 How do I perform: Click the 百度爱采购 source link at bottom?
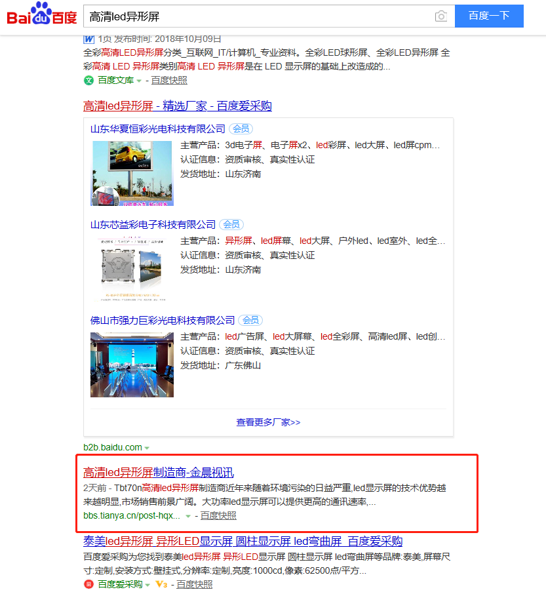120,584
